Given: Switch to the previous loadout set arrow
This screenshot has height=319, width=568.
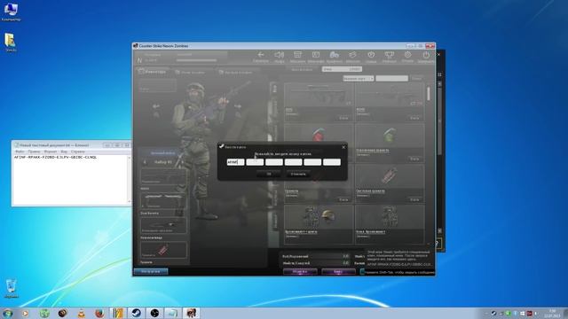Looking at the screenshot, I should [x=145, y=162].
